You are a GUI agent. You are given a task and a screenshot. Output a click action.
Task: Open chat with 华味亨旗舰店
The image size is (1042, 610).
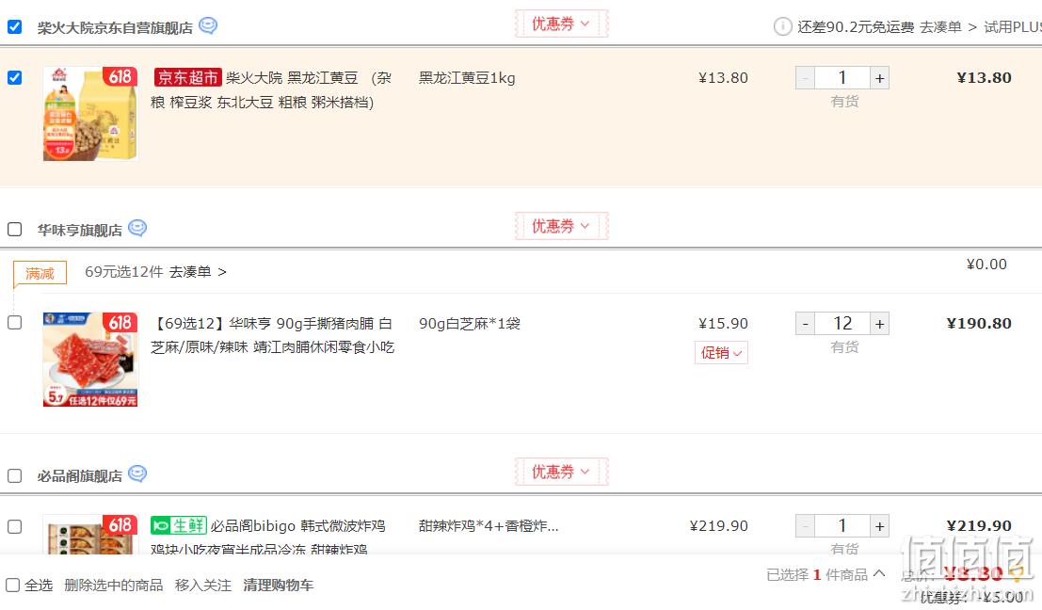[137, 228]
